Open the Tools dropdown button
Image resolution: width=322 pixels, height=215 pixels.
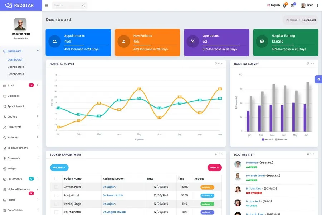pyautogui.click(x=215, y=168)
